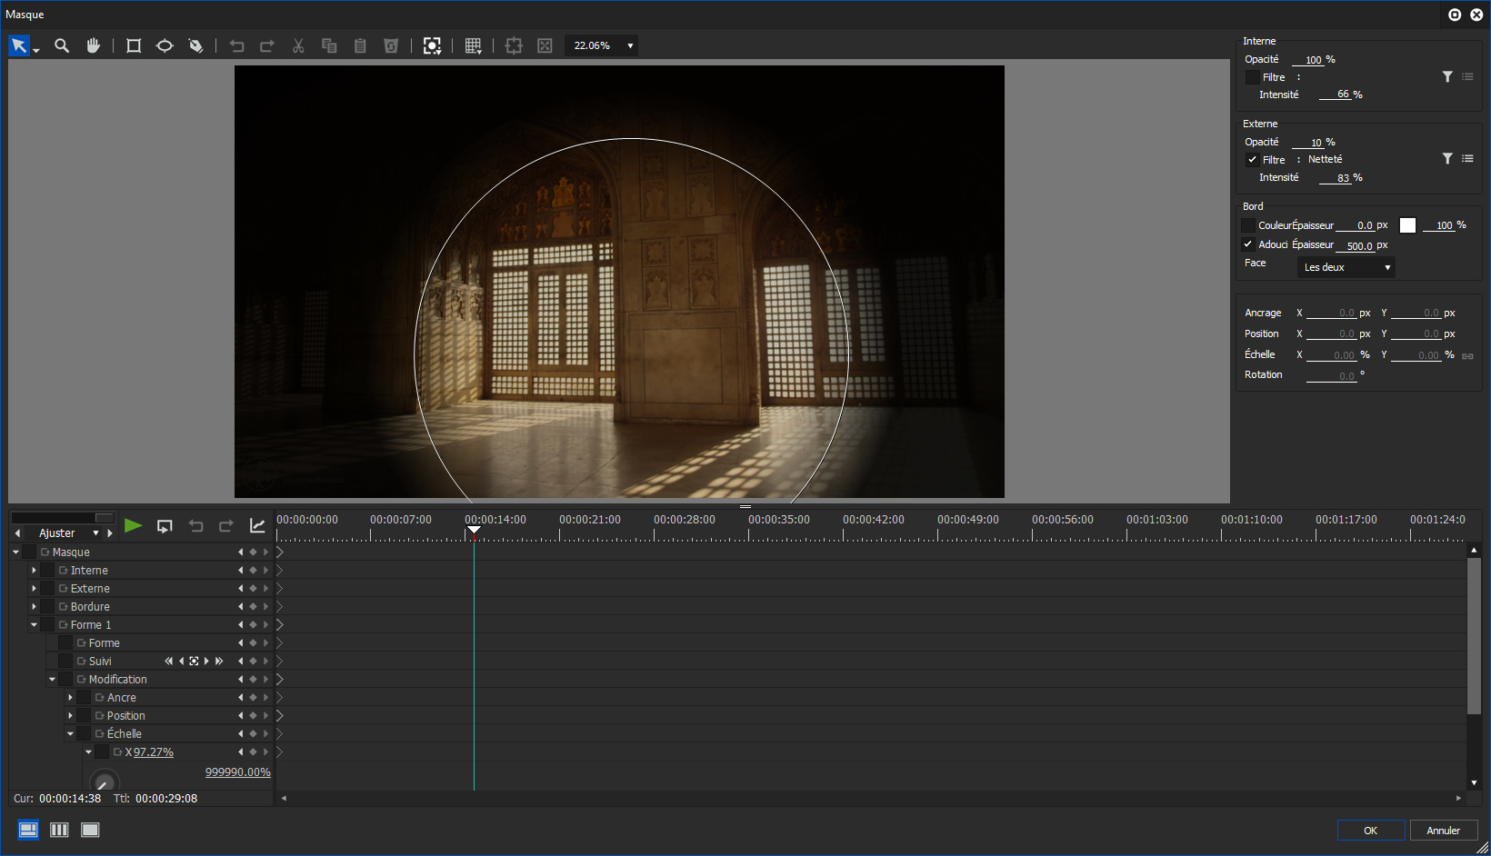Click the 999990.00% value link
Image resolution: width=1491 pixels, height=856 pixels.
238,772
